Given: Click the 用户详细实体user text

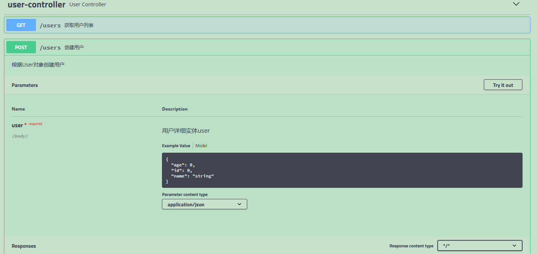Looking at the screenshot, I should coord(186,131).
